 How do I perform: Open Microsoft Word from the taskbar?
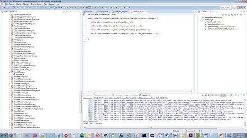point(206,135)
